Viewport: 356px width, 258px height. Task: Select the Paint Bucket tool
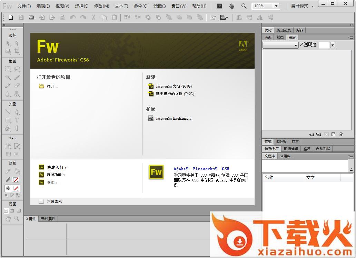click(17, 171)
